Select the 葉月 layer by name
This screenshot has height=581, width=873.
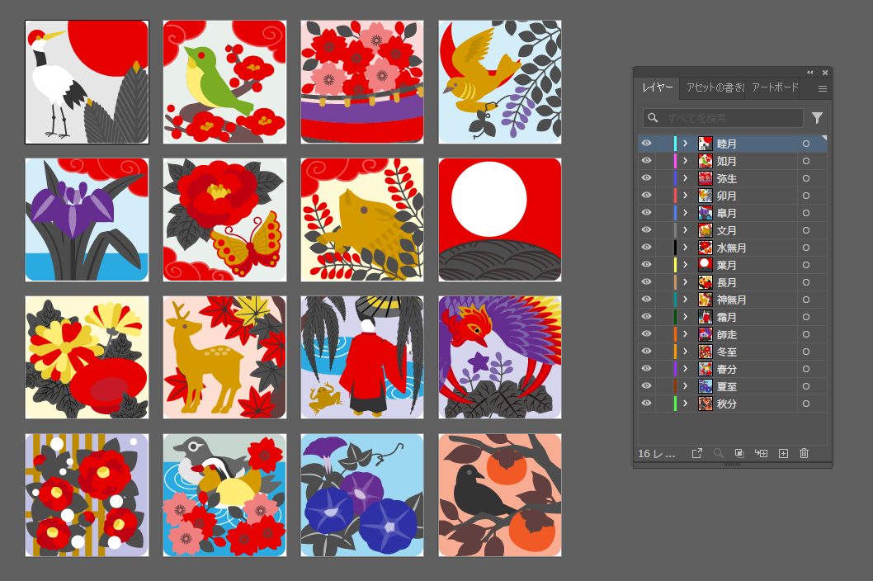coord(727,265)
